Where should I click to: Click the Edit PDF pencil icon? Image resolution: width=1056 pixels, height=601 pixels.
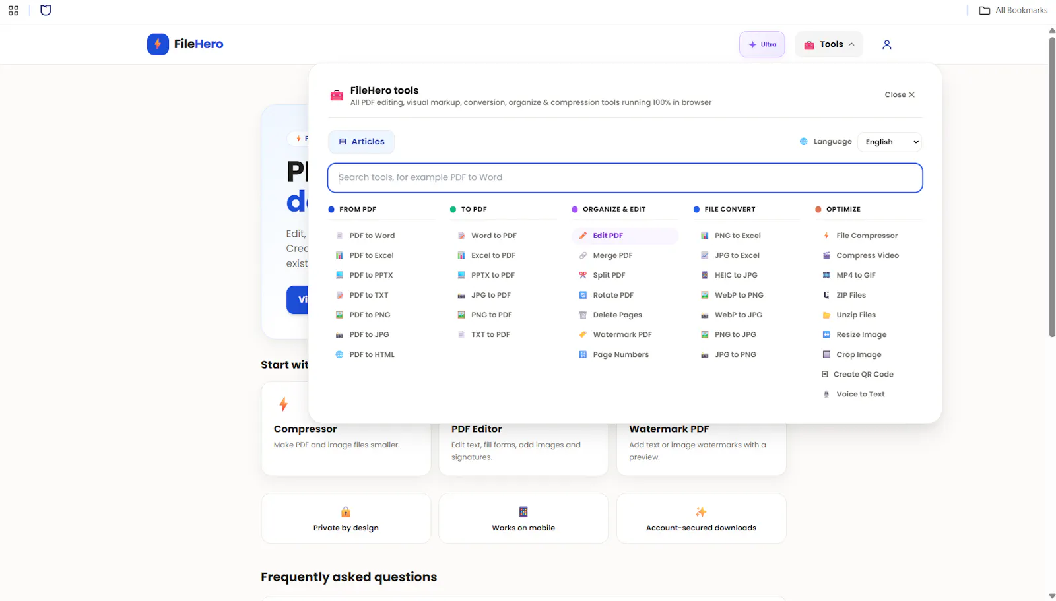coord(583,236)
